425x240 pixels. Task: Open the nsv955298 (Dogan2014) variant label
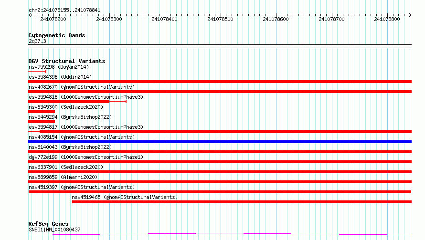[59, 67]
